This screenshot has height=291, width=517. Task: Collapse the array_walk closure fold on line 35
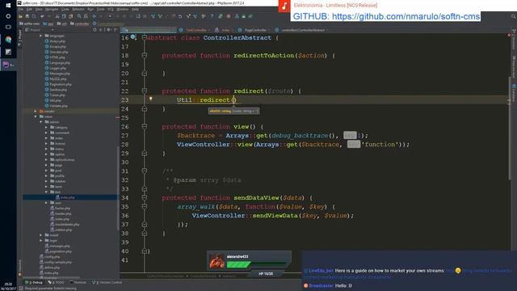144,207
